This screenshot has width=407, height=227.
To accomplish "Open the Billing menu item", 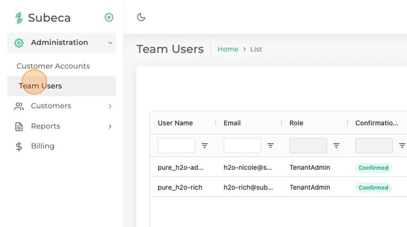I will [43, 146].
